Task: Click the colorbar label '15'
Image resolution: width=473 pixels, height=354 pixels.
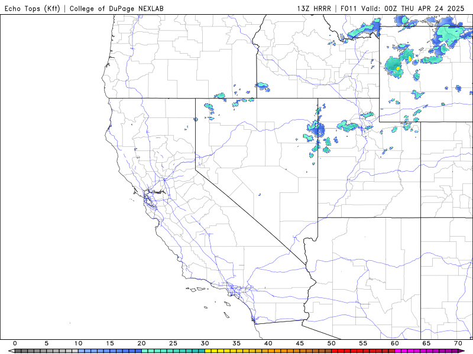Action: 110,343
